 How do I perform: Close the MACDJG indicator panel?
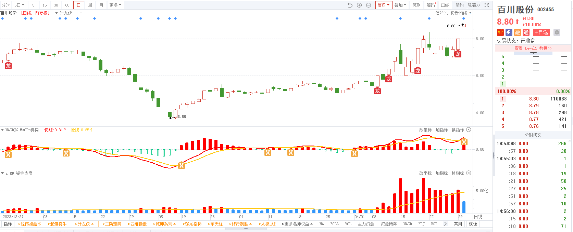coord(469,130)
